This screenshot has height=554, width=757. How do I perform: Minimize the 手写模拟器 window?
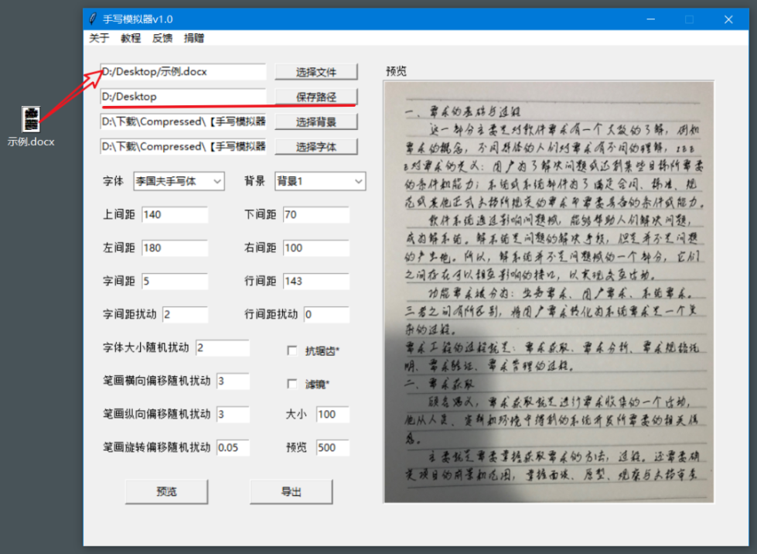tap(651, 19)
